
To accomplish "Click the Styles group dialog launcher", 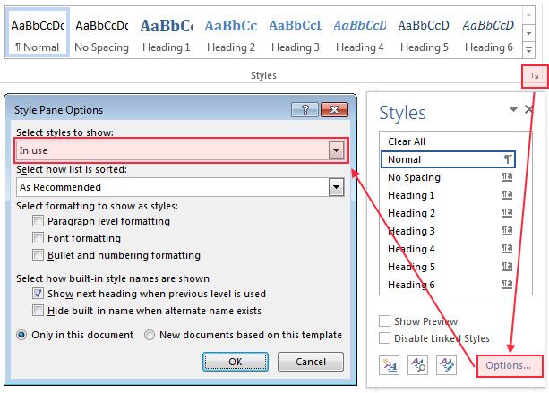I will pos(535,77).
